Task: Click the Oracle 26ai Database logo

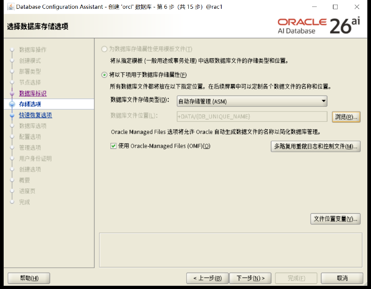Action: coord(319,26)
